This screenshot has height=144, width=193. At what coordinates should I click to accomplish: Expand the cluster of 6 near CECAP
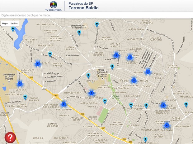38,64
